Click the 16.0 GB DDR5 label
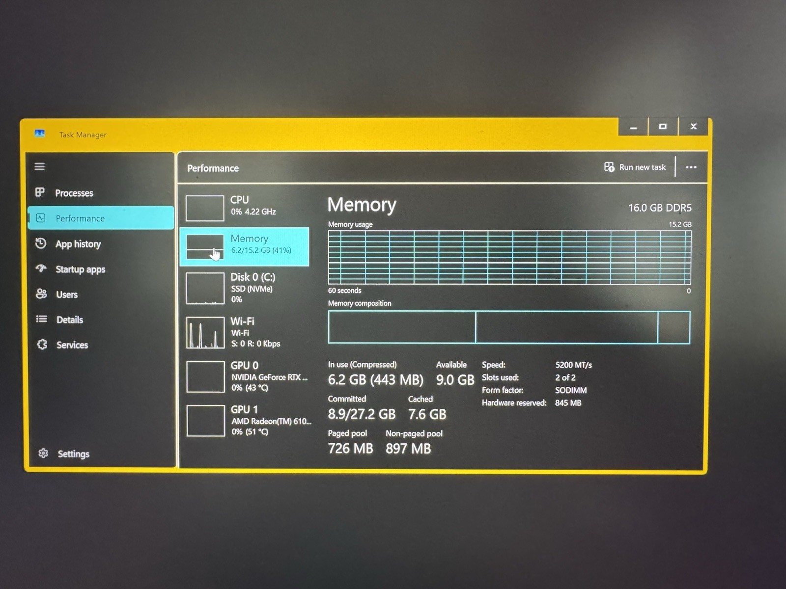This screenshot has height=589, width=786. 660,208
